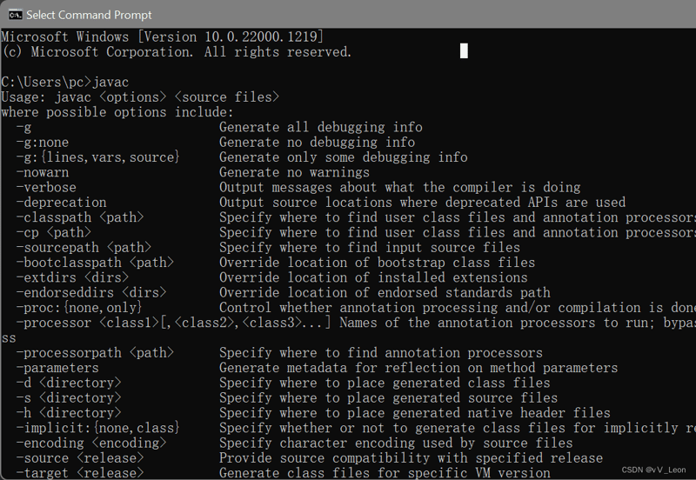This screenshot has height=480, width=696.
Task: Click 'Specify where to place generated class files'
Action: point(385,383)
